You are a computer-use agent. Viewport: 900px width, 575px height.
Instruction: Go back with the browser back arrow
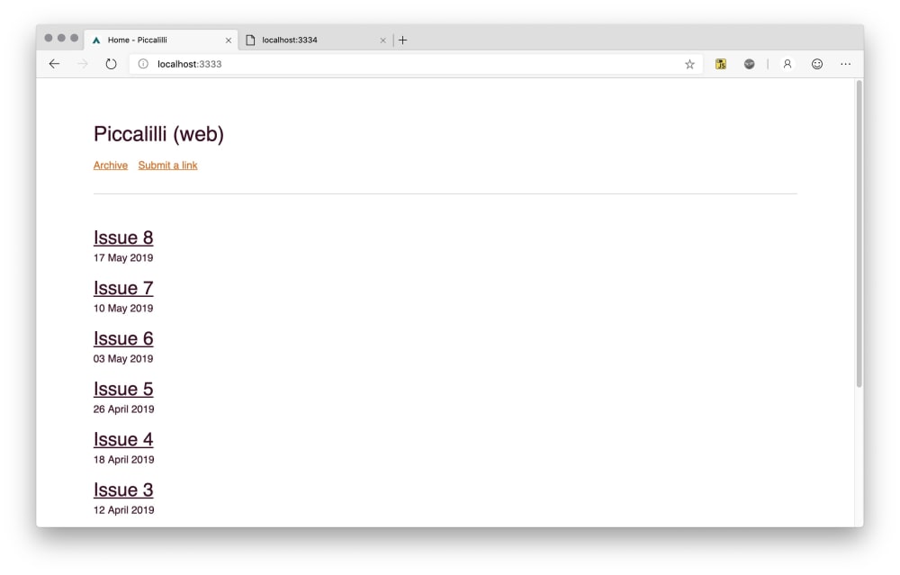[x=54, y=64]
